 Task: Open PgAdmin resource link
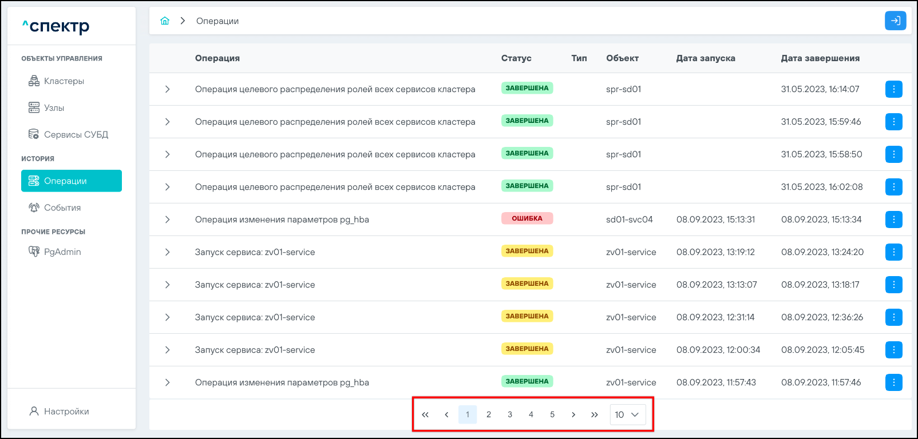click(x=62, y=252)
